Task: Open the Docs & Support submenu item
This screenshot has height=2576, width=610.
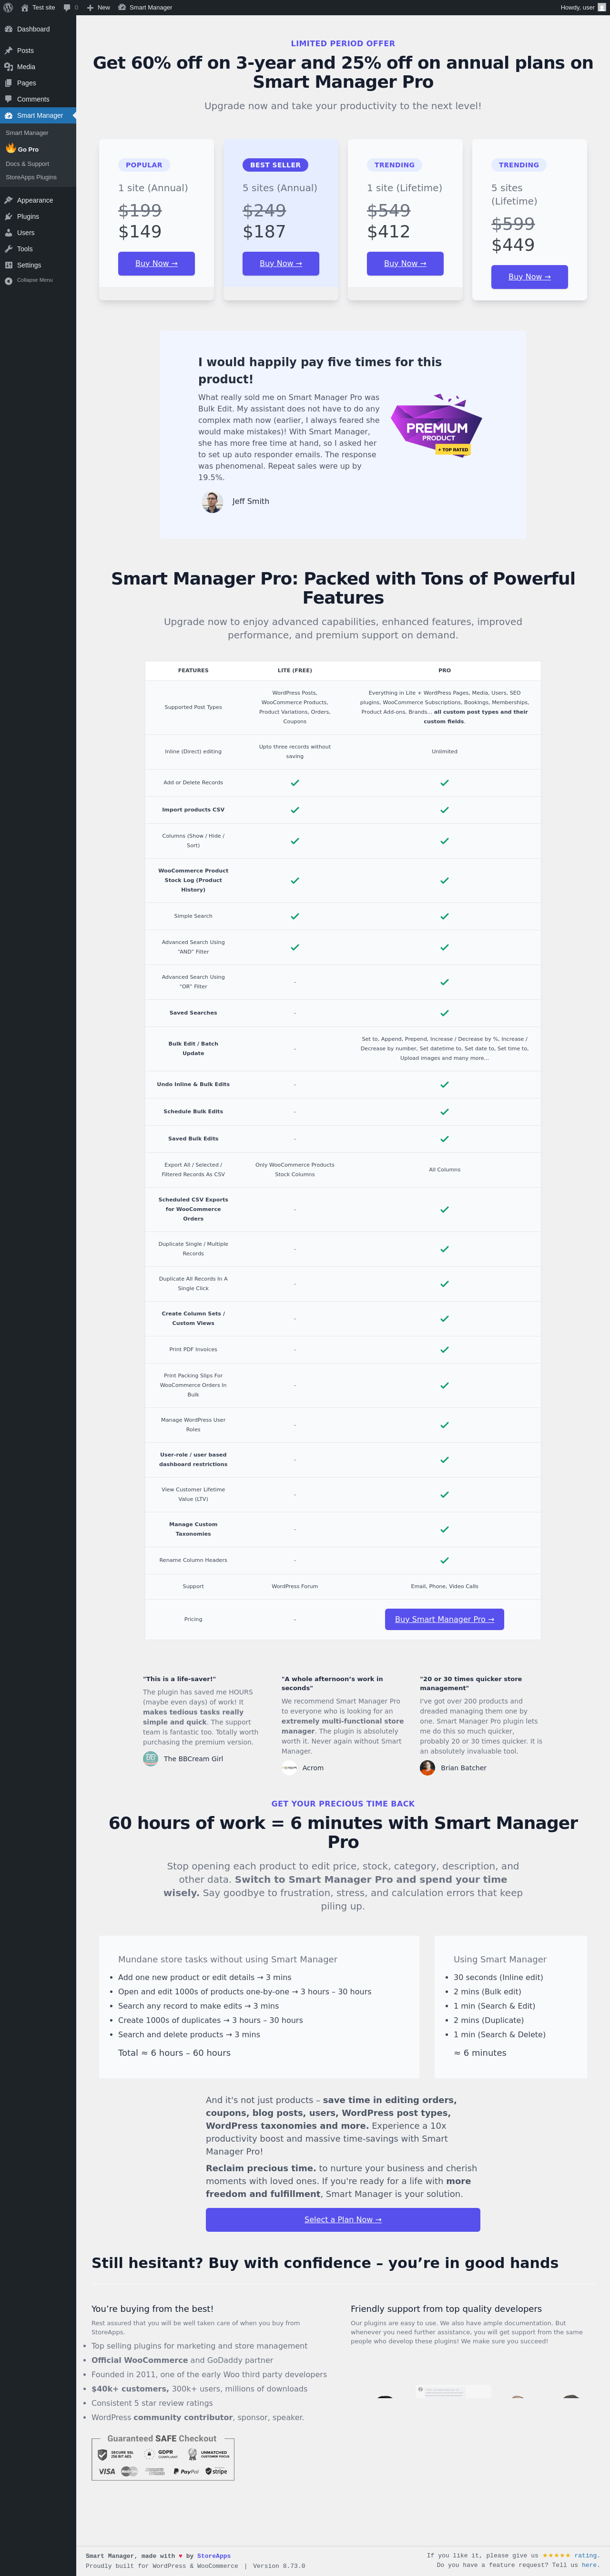Action: point(27,164)
